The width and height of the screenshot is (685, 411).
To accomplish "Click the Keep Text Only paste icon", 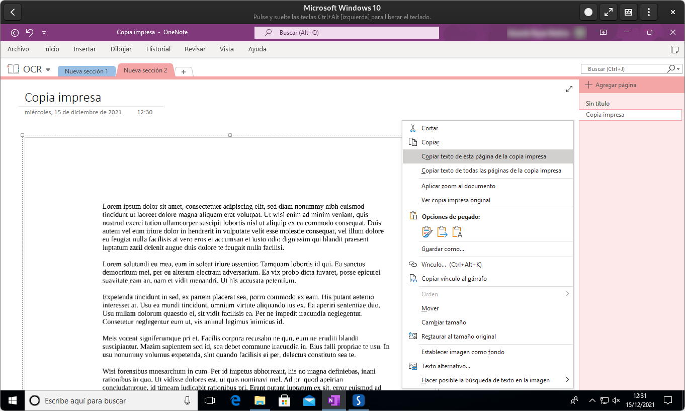I will point(457,232).
